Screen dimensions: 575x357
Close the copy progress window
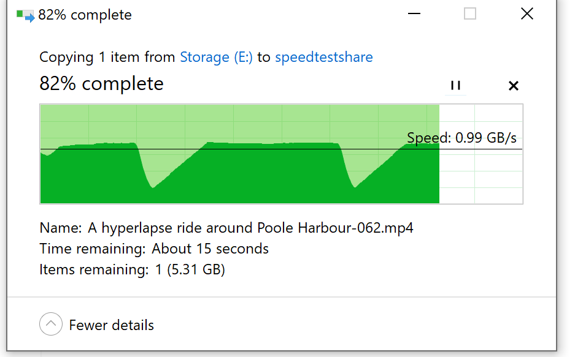pyautogui.click(x=527, y=13)
